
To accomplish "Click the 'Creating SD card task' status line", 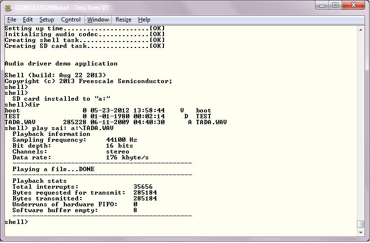I will pyautogui.click(x=84, y=46).
